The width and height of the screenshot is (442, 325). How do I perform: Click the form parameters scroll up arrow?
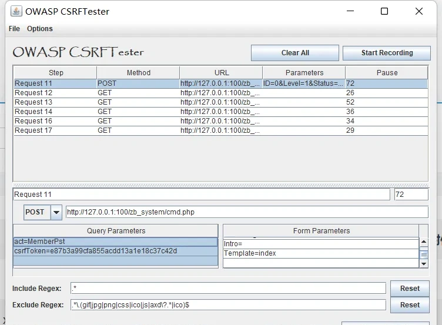coord(424,242)
